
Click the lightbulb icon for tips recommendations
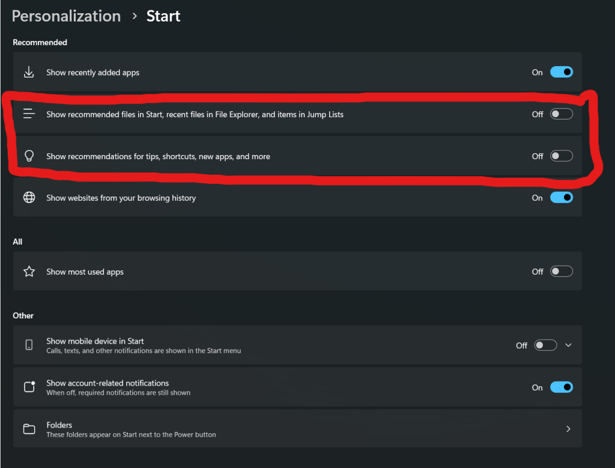point(29,156)
